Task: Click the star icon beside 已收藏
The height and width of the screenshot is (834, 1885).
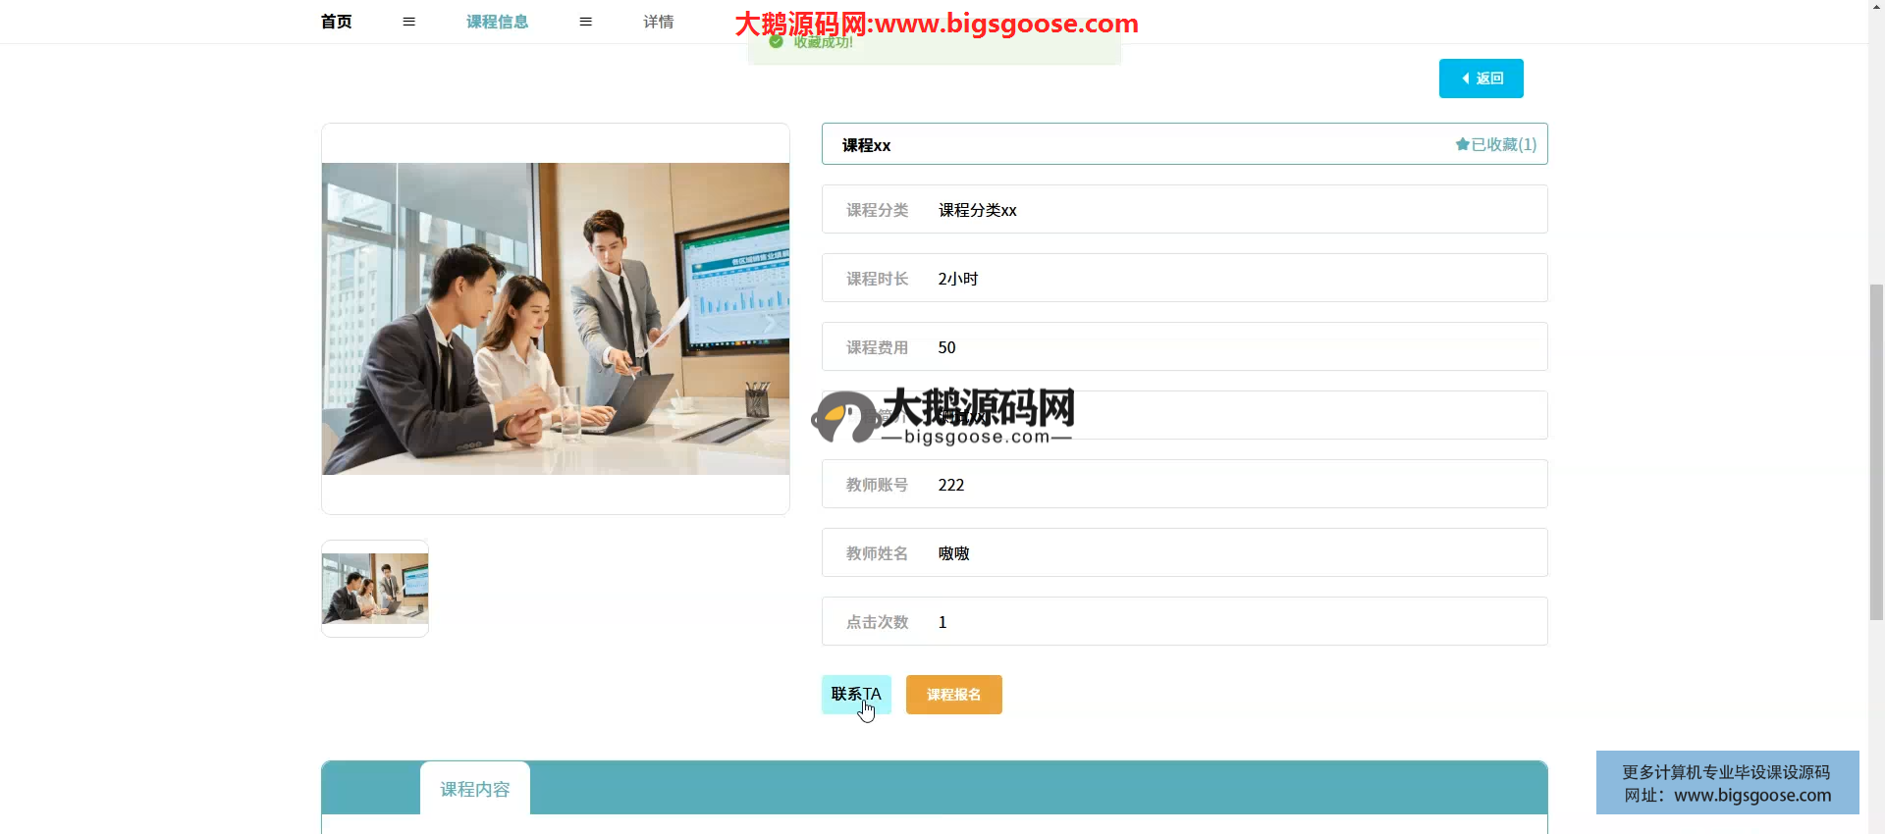Action: pos(1462,144)
